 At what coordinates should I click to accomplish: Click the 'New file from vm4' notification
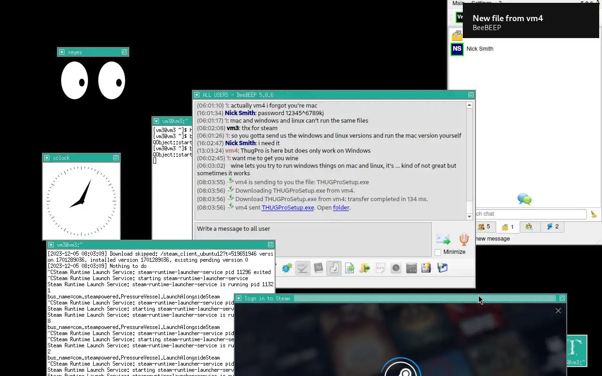(531, 21)
